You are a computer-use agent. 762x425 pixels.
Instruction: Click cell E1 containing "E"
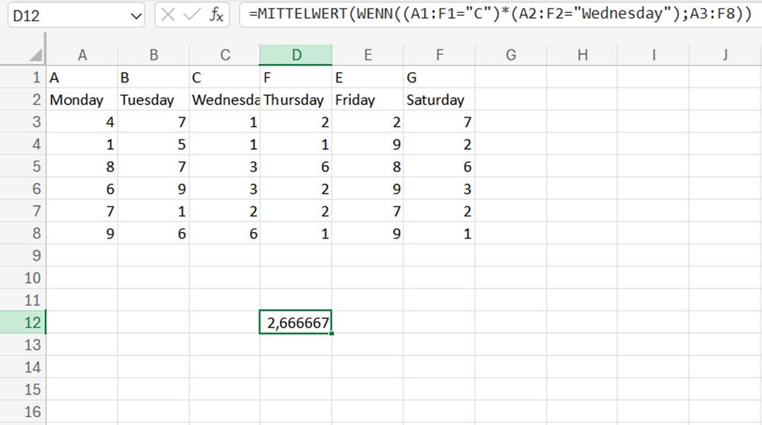click(x=368, y=77)
